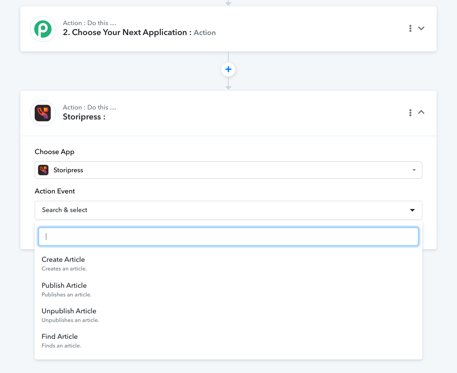Select the Unpublish Article action
The image size is (457, 373).
228,315
